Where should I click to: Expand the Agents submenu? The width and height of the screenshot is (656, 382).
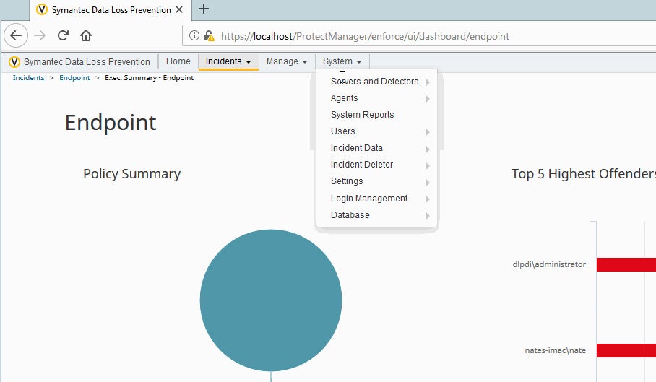[345, 98]
